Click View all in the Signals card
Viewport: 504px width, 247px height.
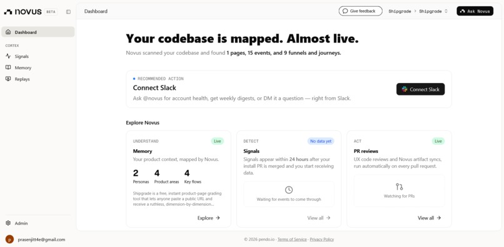(319, 218)
